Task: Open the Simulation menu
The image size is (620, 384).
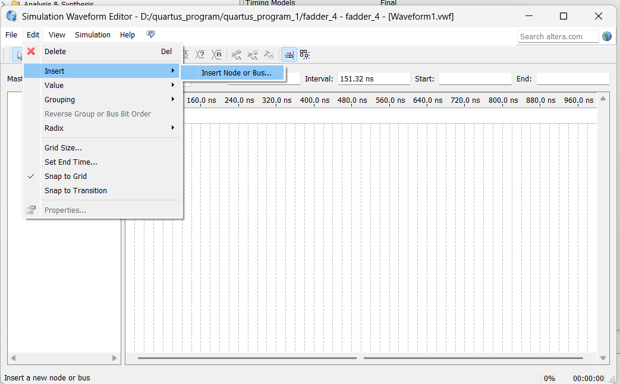Action: tap(93, 35)
